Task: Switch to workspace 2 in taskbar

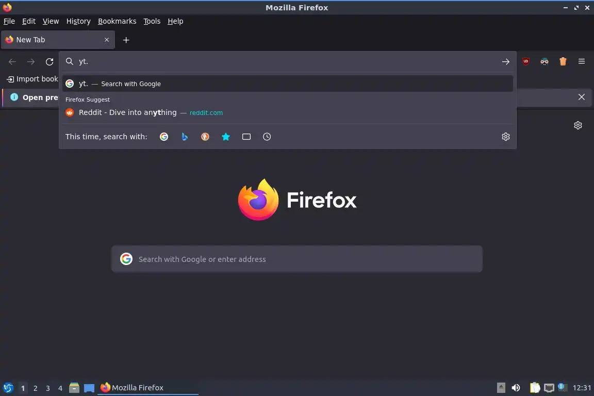Action: click(x=35, y=388)
